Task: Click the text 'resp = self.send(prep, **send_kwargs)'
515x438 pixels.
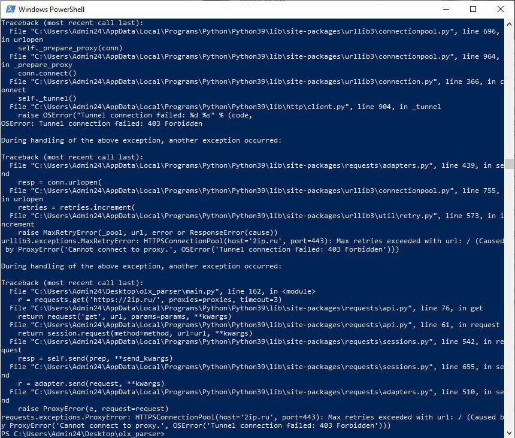Action: pyautogui.click(x=95, y=358)
